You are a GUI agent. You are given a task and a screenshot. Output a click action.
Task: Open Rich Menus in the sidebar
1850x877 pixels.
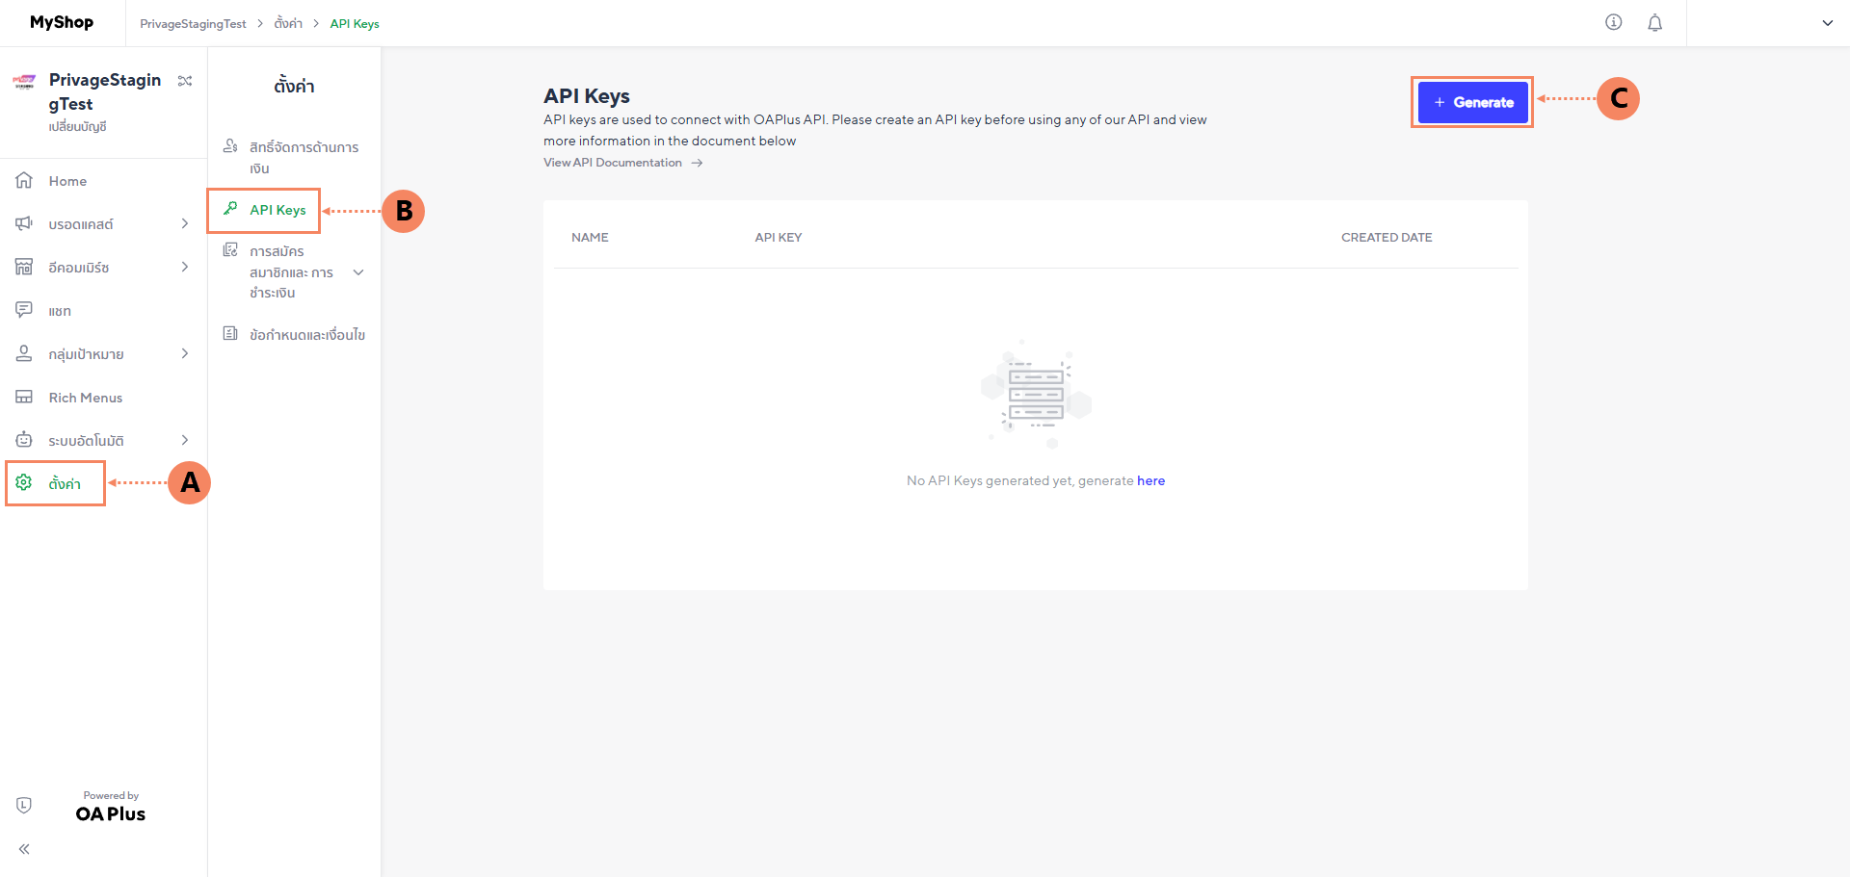coord(85,398)
